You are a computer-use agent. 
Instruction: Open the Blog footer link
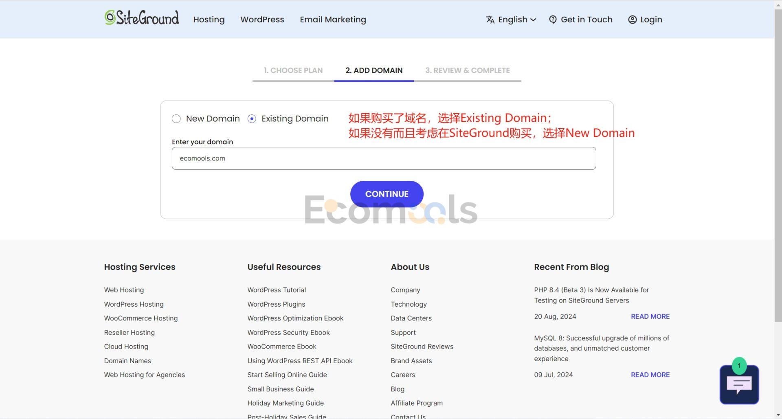398,389
